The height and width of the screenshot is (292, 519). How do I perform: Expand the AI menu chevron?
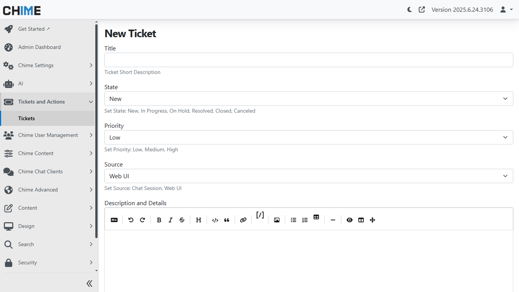click(x=91, y=83)
